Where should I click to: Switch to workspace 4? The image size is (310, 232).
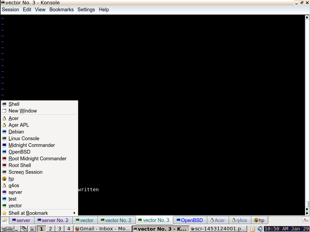pos(69,229)
